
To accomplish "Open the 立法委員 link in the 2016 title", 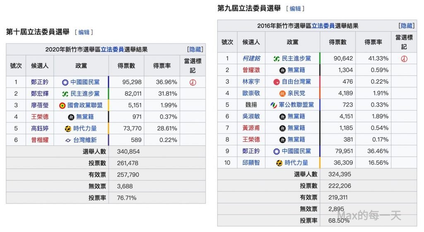I will [x=323, y=26].
